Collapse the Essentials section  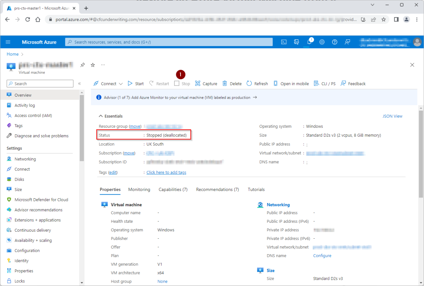[x=101, y=116]
